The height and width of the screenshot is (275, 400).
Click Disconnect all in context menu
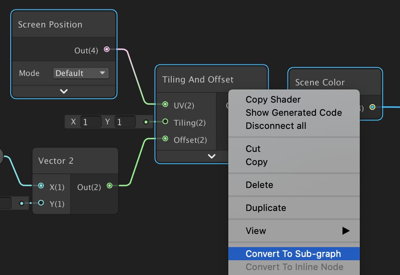coord(276,126)
